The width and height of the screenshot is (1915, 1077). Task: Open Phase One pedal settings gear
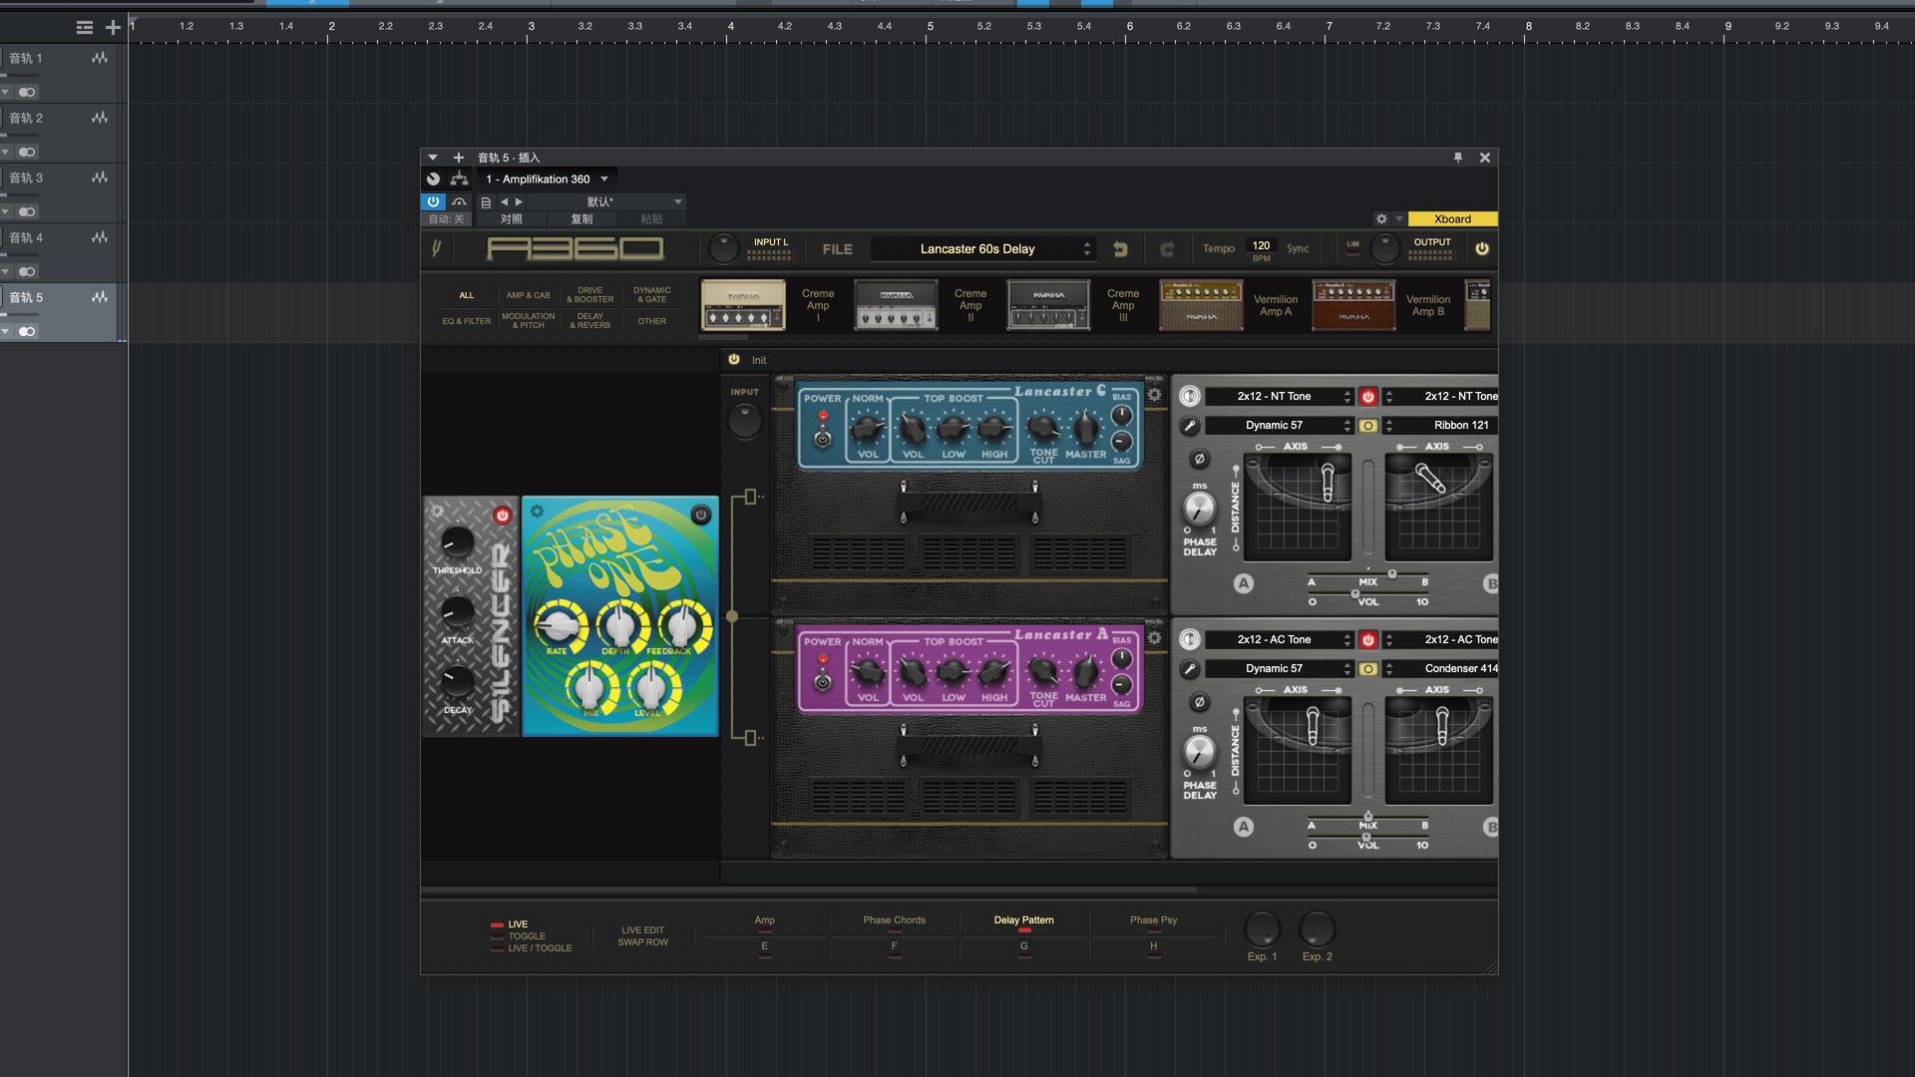[x=537, y=512]
